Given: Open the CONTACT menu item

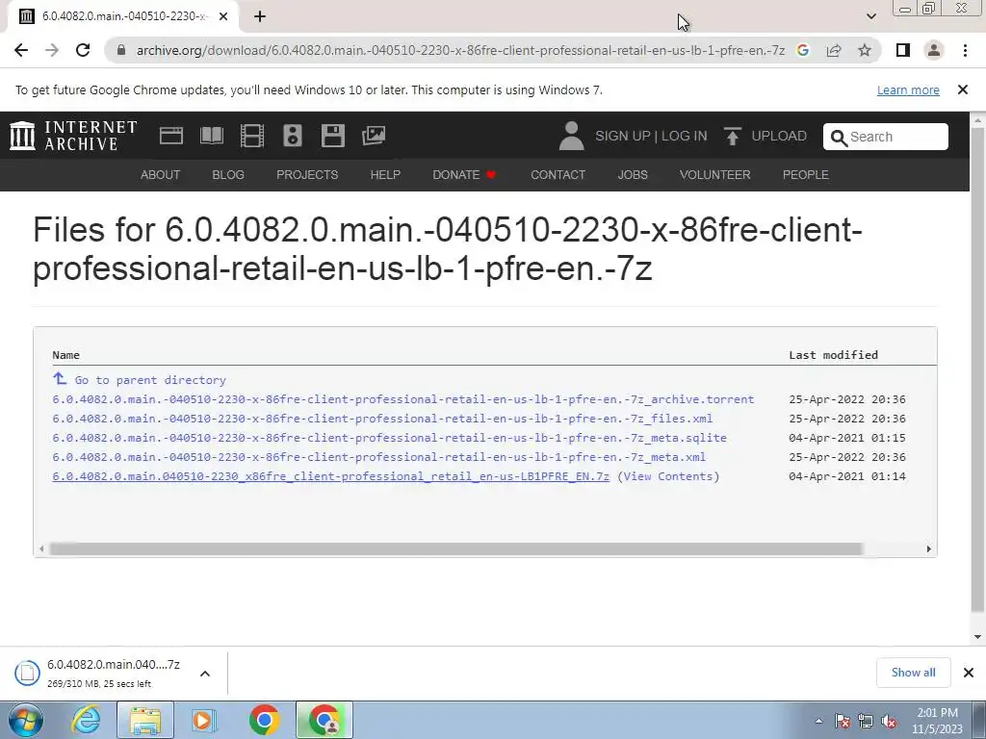Looking at the screenshot, I should pyautogui.click(x=558, y=175).
